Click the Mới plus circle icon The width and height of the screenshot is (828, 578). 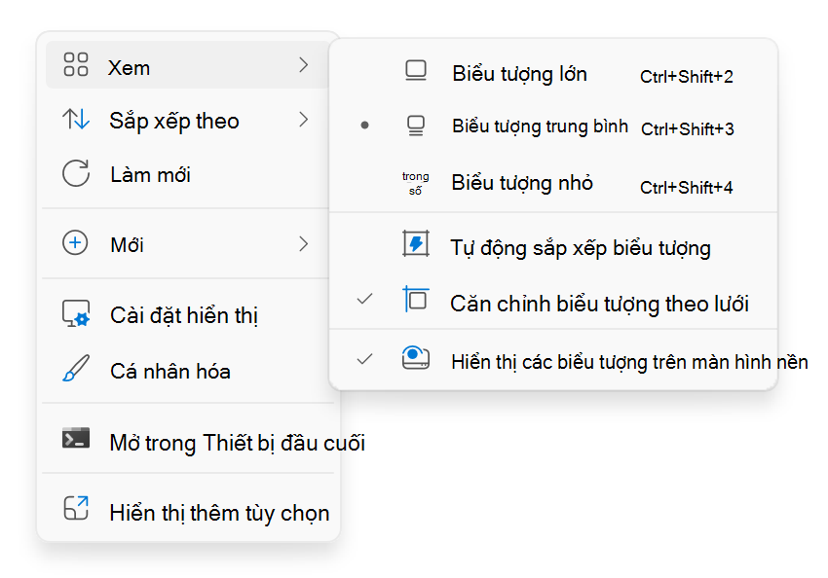pyautogui.click(x=75, y=243)
